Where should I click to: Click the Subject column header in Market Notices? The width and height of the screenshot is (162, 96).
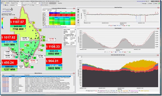tap(18, 75)
